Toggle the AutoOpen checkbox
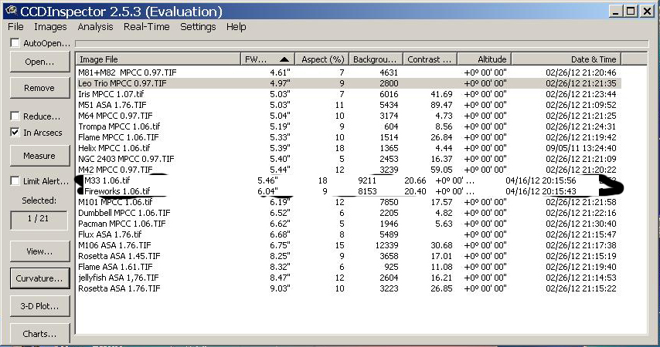Image resolution: width=660 pixels, height=347 pixels. pos(15,43)
